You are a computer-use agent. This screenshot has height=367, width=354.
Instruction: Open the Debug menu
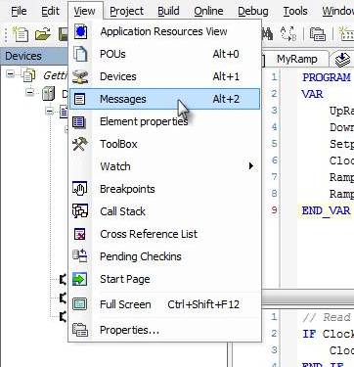coord(253,11)
